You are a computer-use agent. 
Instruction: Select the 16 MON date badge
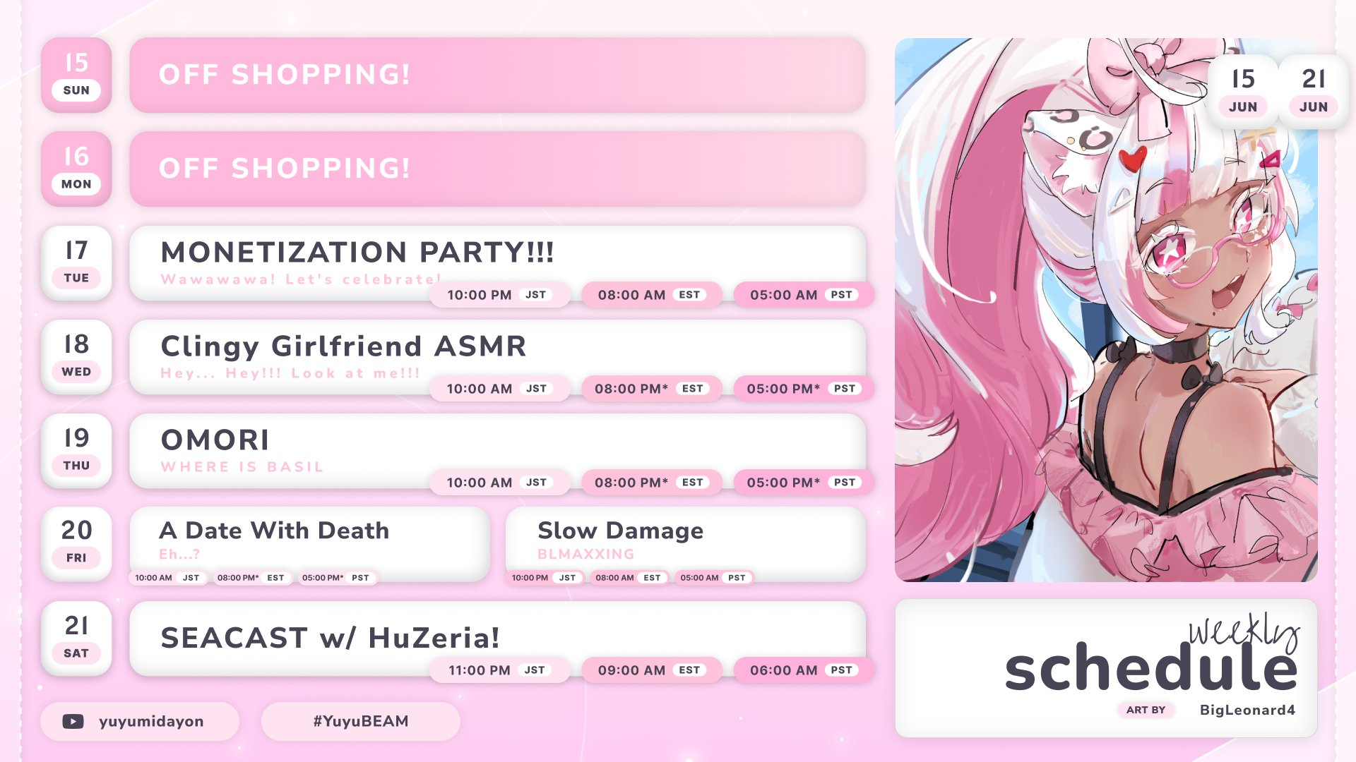click(76, 169)
